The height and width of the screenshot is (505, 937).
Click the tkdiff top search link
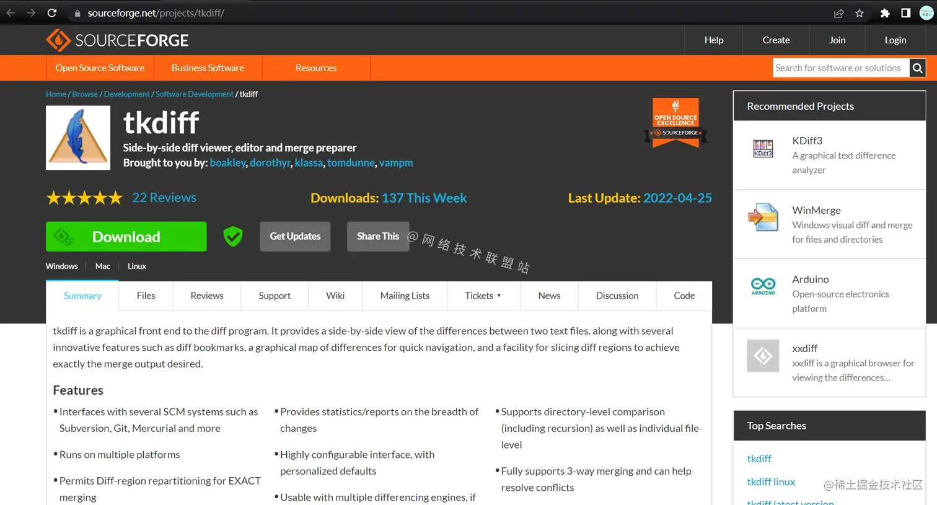[759, 459]
